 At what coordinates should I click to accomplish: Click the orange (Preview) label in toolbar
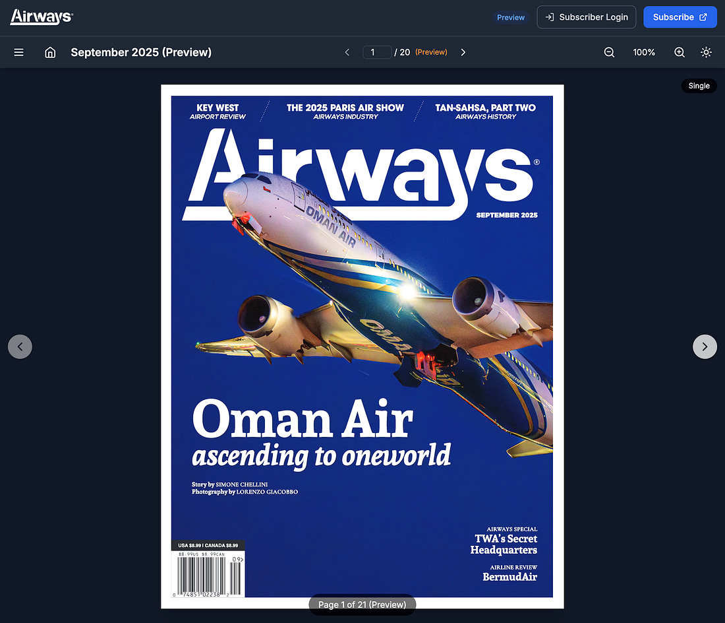click(x=432, y=52)
